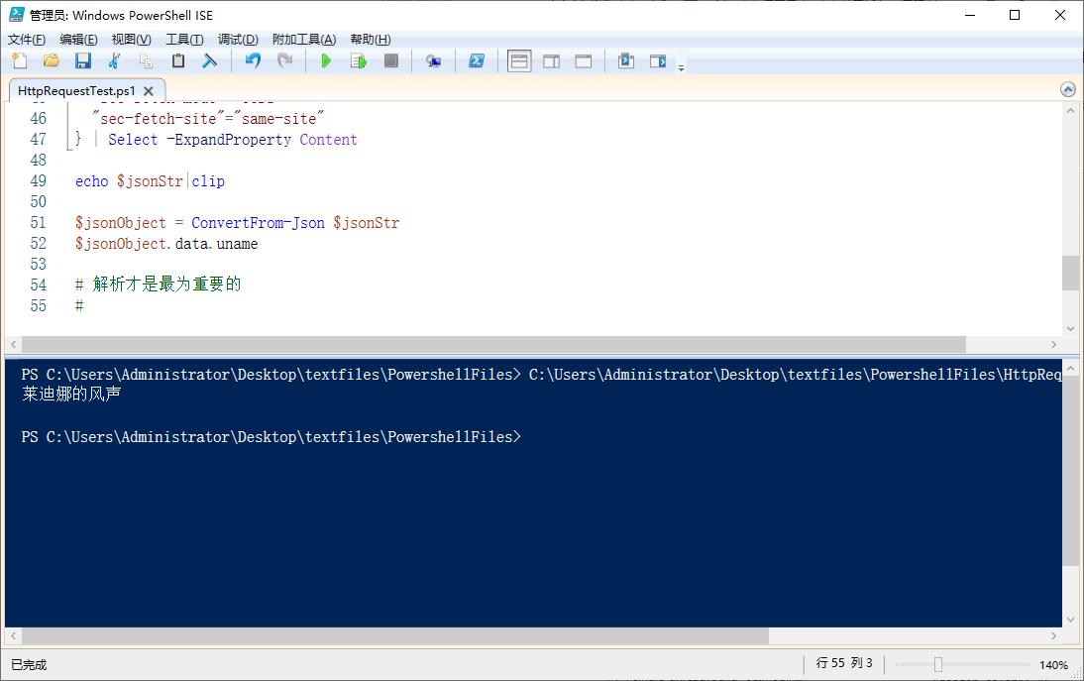
Task: Adjust the zoom slider at 140%
Action: click(937, 664)
